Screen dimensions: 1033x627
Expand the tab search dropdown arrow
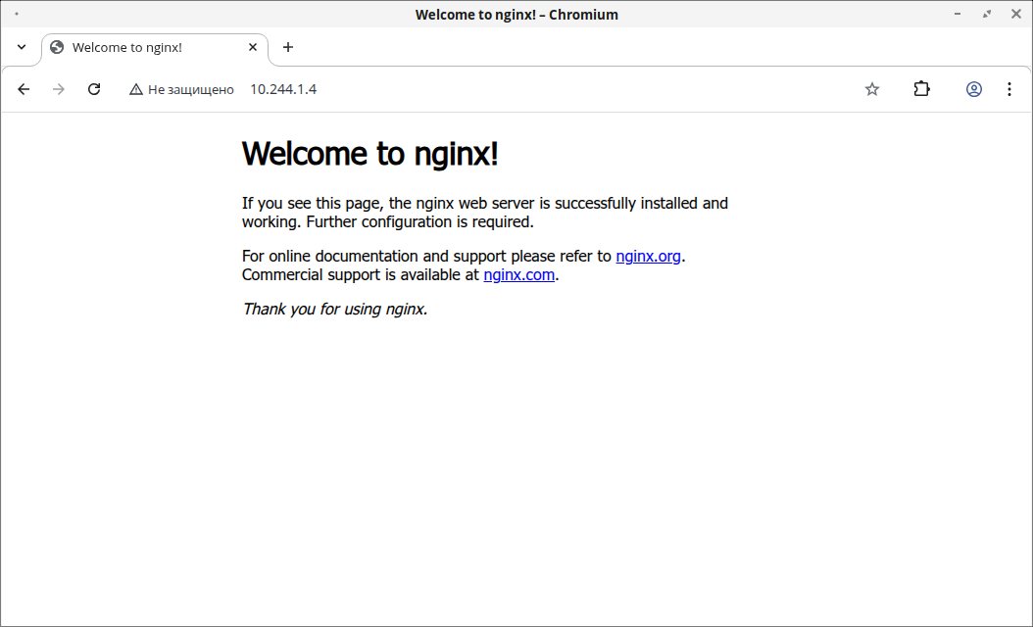[22, 47]
